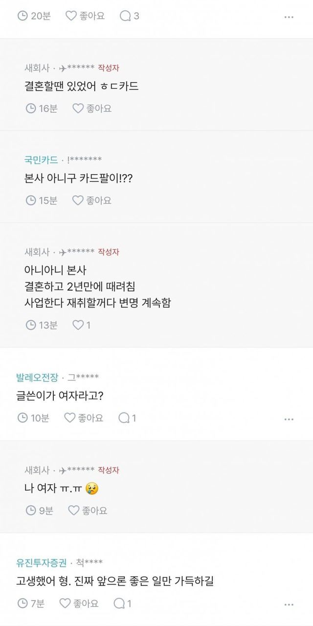
Task: Open the 국민카드 company link
Action: 41,160
